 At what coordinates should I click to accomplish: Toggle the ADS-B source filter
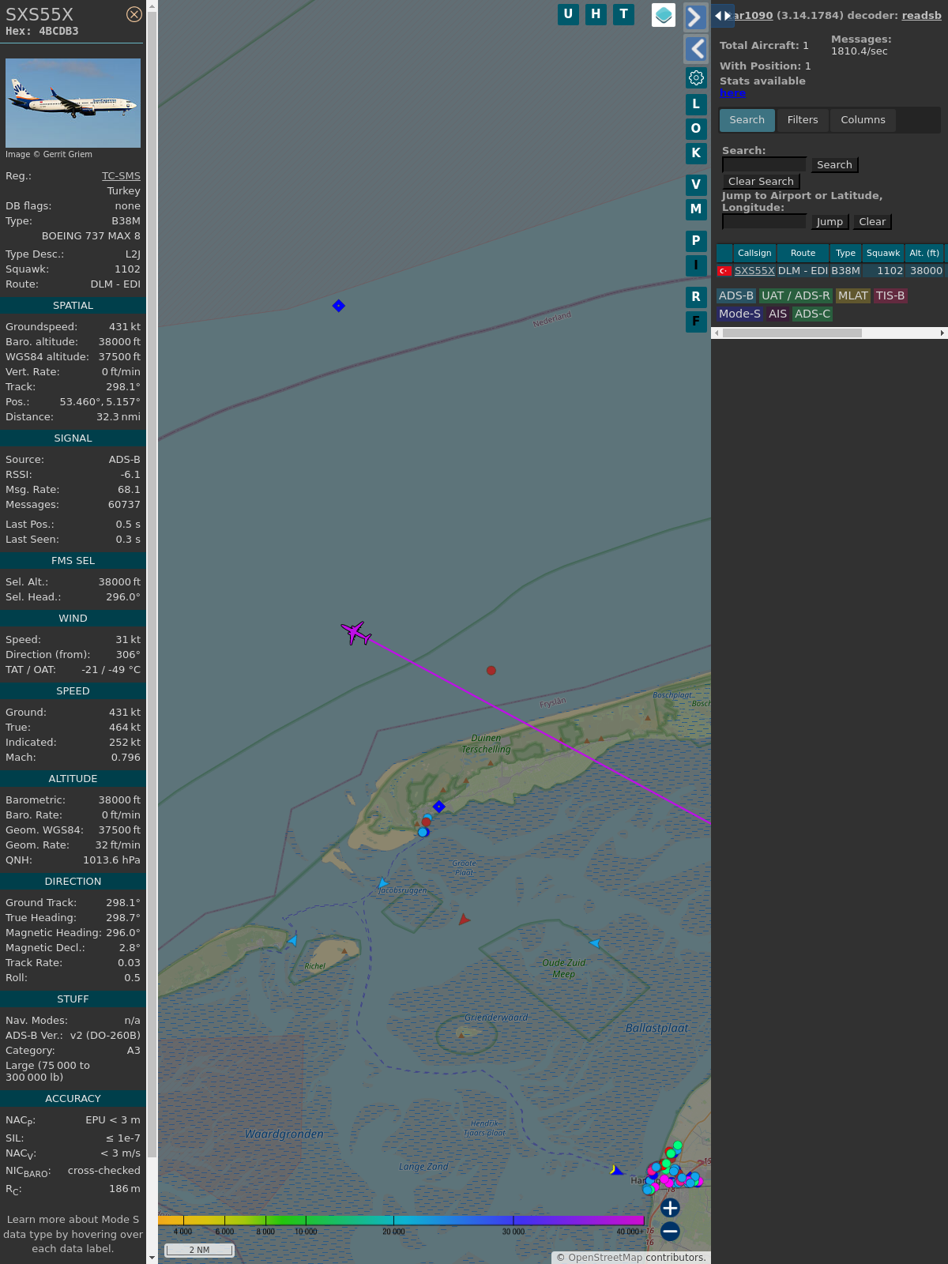coord(735,295)
